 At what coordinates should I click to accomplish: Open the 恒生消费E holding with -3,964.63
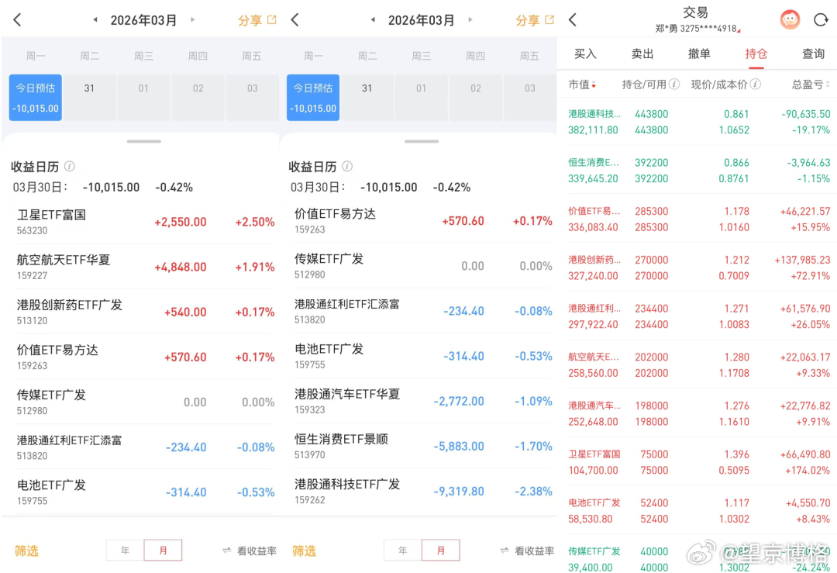(699, 171)
